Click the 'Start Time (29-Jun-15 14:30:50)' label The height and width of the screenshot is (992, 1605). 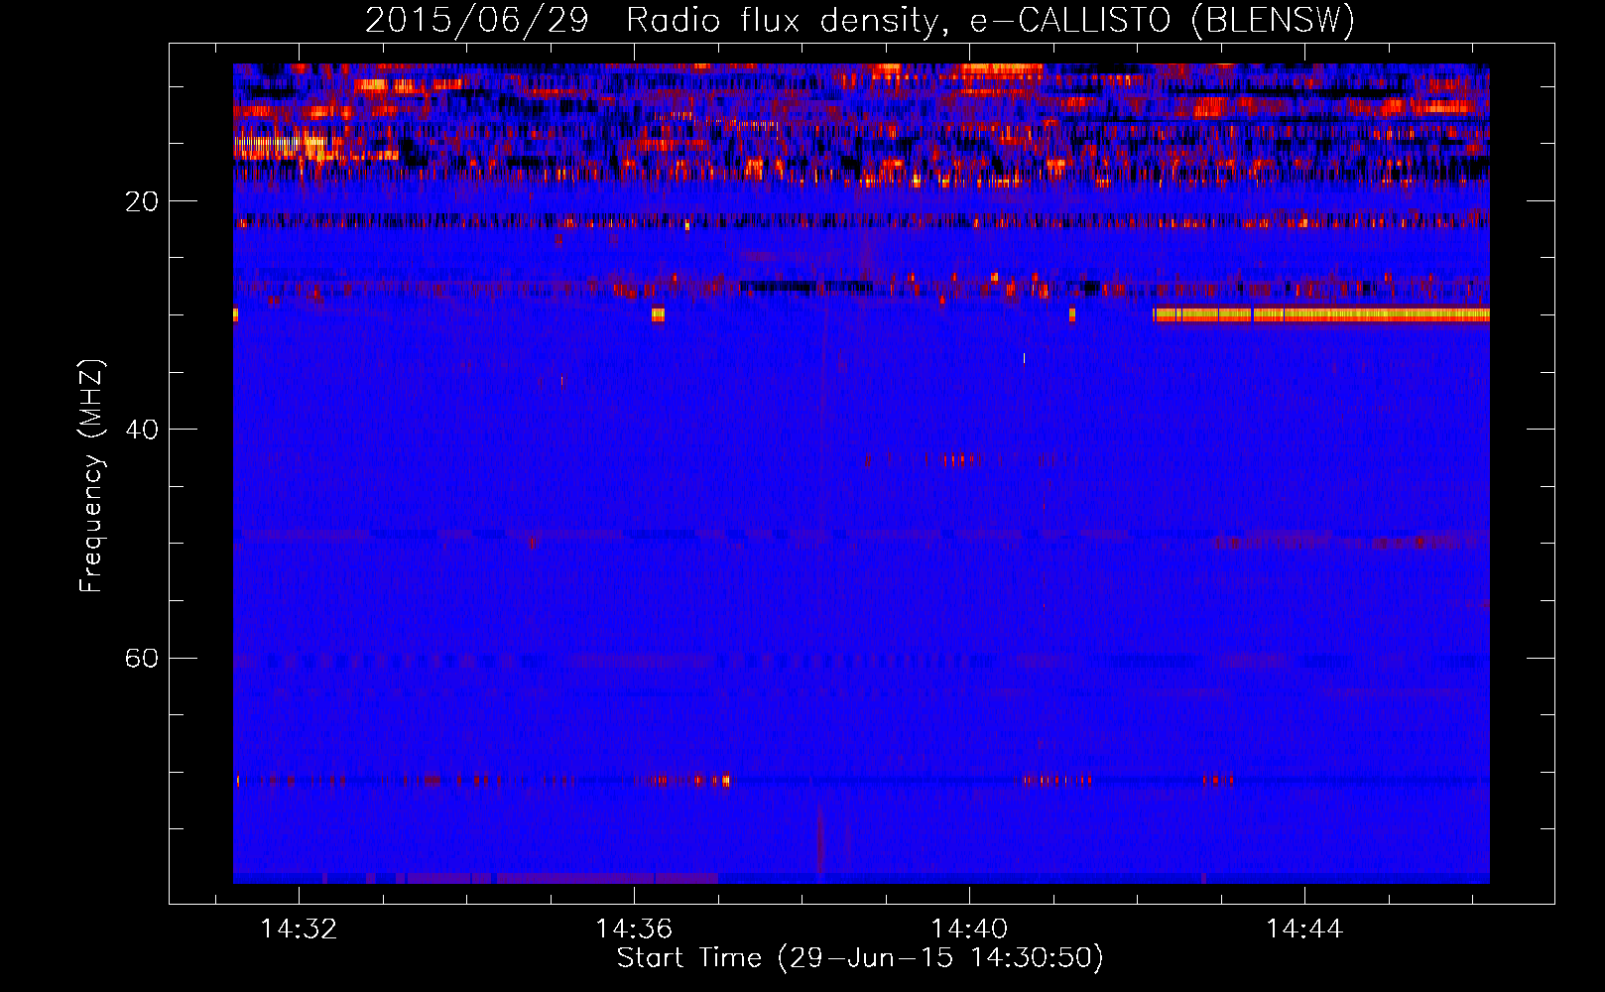coord(860,958)
